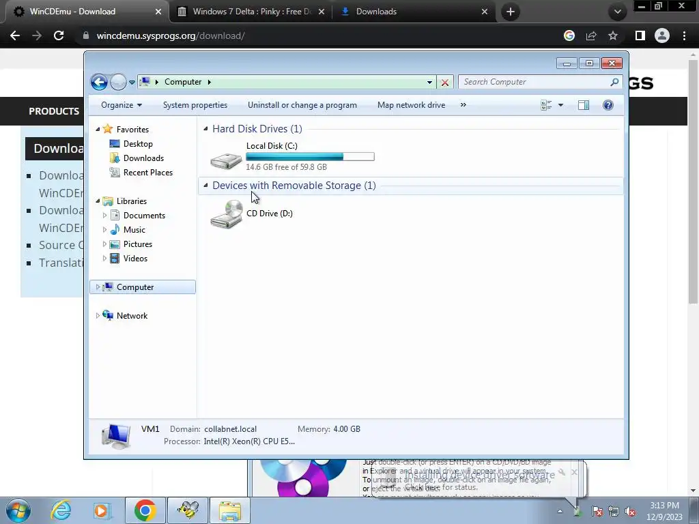Open the address bar history dropdown
The width and height of the screenshot is (699, 524).
429,82
